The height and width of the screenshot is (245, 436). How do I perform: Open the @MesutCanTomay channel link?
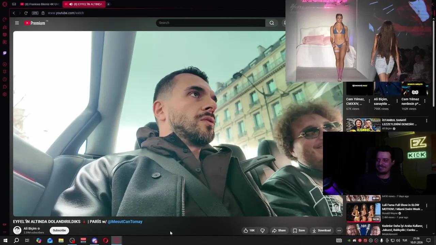[125, 222]
